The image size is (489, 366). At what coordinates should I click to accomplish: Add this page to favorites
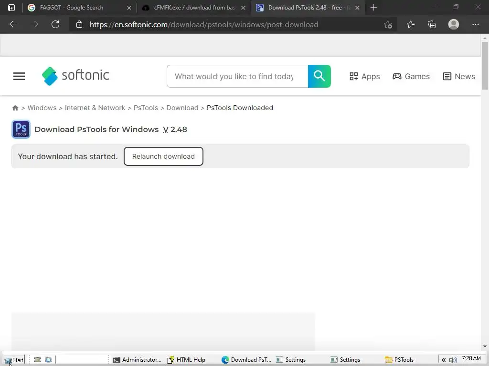(388, 25)
